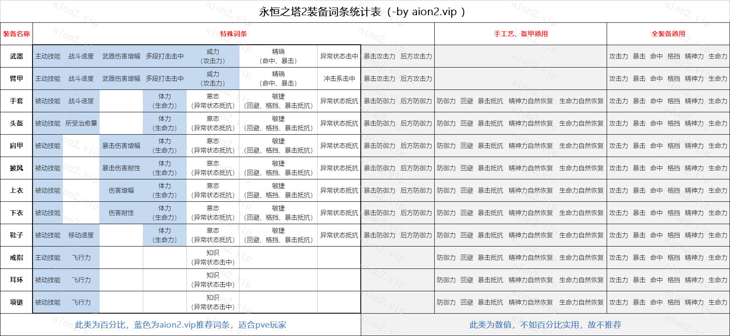Click 飞行力 in the 戒指 row
This screenshot has width=730, height=336.
[81, 257]
